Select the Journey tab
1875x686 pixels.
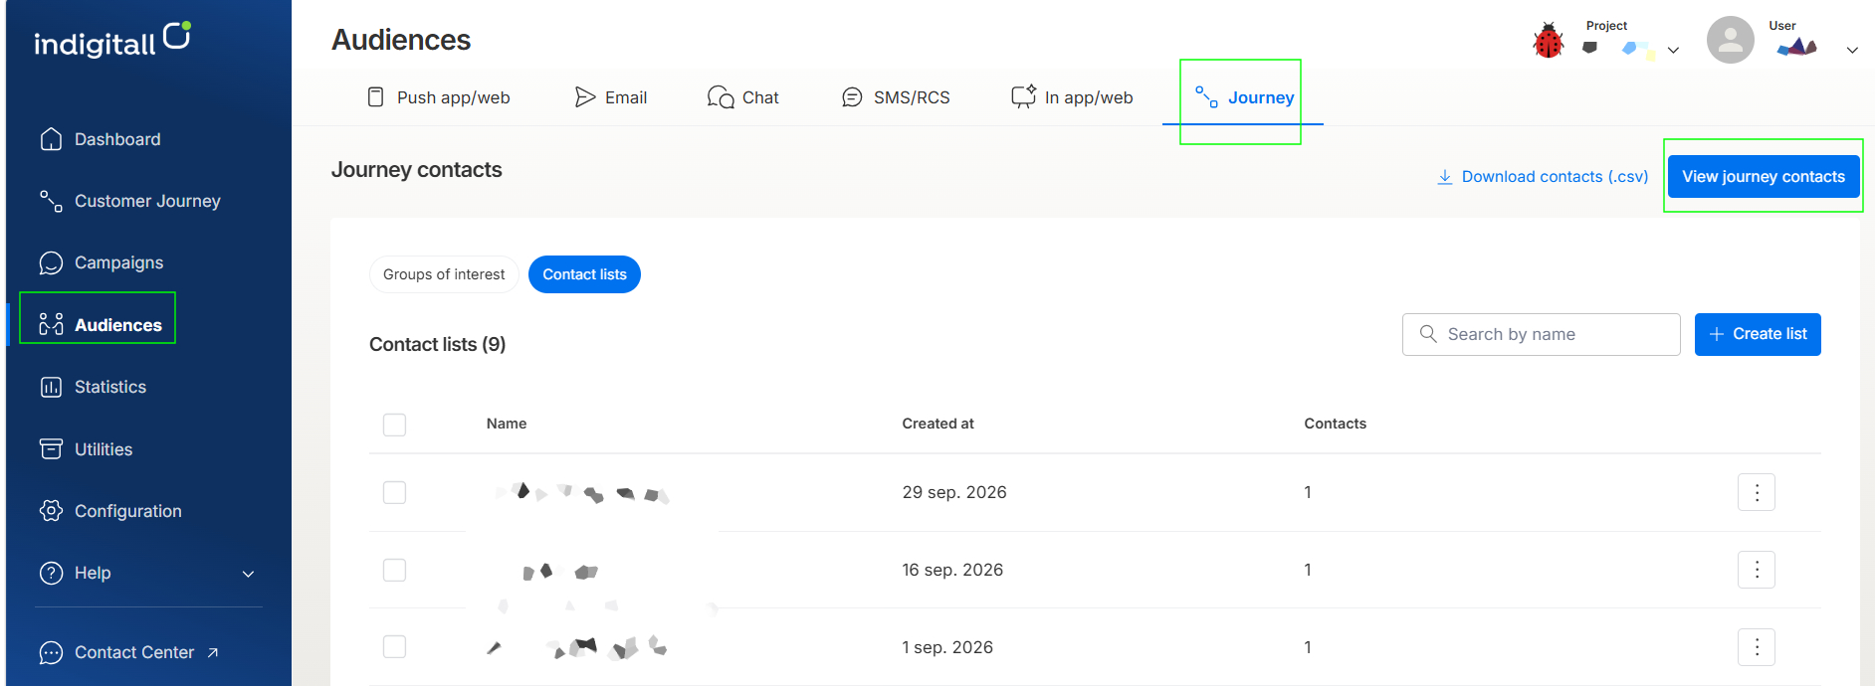(x=1243, y=97)
